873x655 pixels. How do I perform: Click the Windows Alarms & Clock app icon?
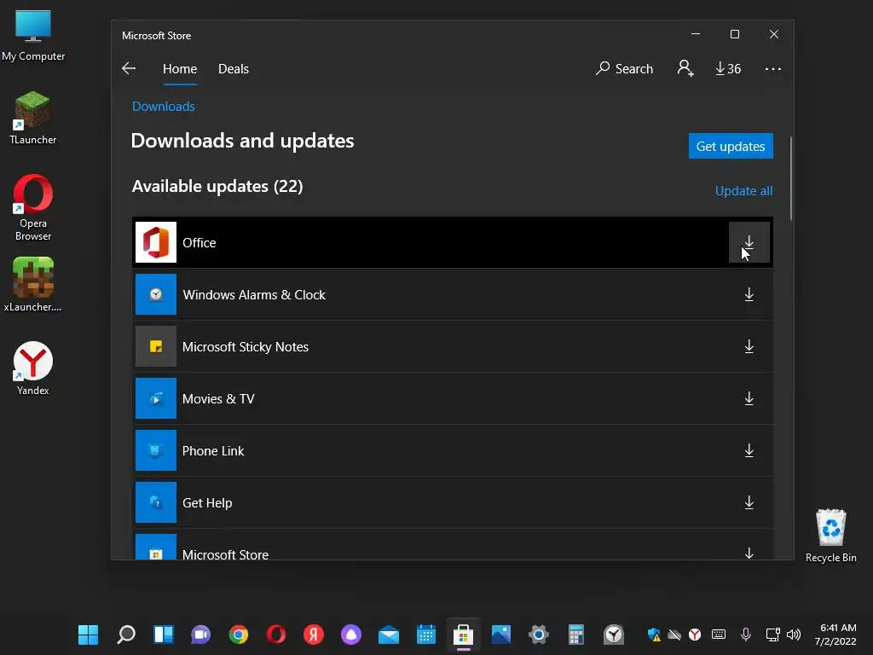click(x=156, y=294)
